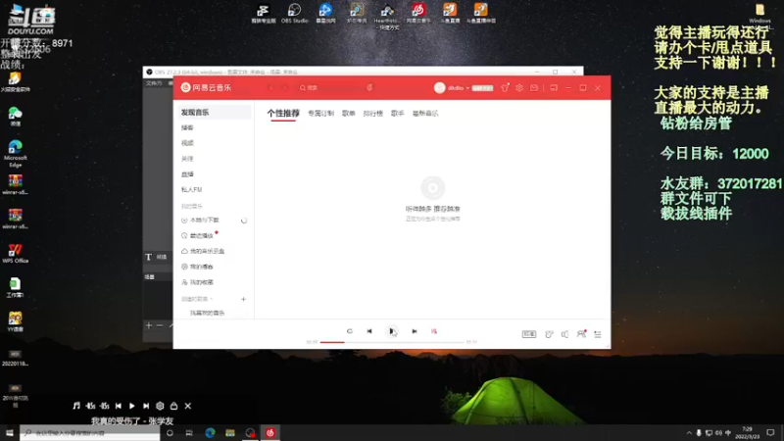Select the 歌单 tab

point(349,114)
